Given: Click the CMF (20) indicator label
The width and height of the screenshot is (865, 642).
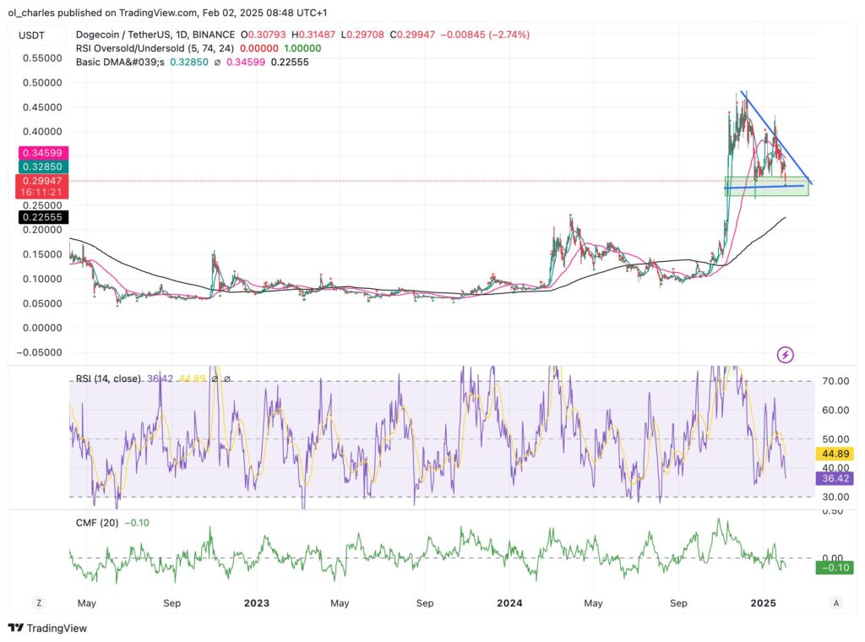Looking at the screenshot, I should [98, 523].
